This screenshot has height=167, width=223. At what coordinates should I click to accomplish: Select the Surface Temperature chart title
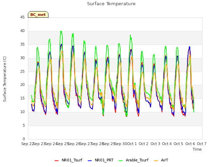coord(111,4)
